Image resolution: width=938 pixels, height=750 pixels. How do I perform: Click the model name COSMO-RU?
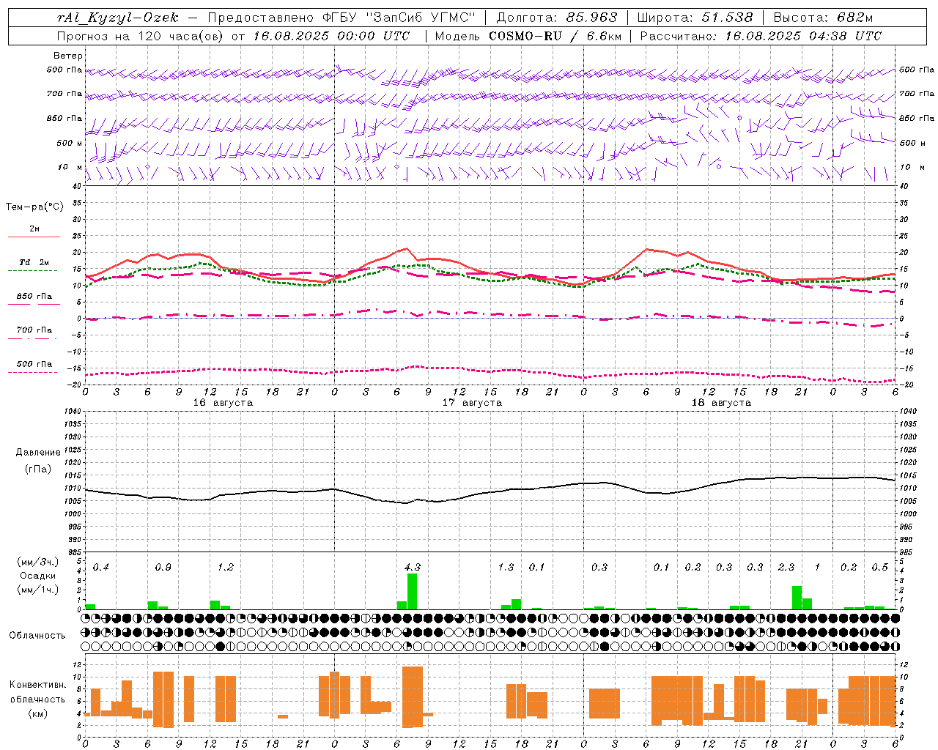[525, 36]
